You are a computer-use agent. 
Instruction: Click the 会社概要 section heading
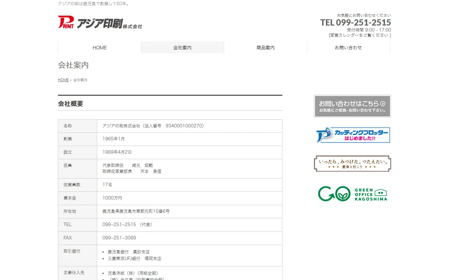point(71,104)
